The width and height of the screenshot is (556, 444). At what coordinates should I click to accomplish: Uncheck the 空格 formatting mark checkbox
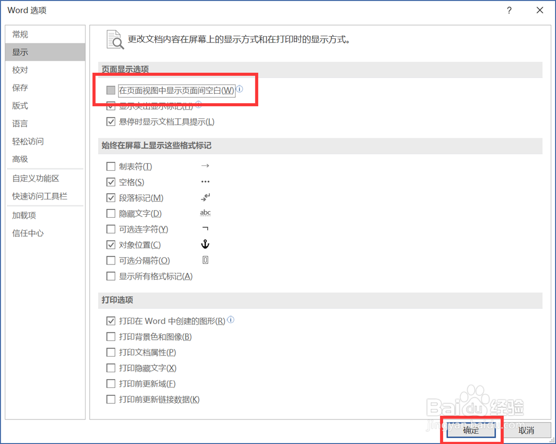click(x=111, y=182)
